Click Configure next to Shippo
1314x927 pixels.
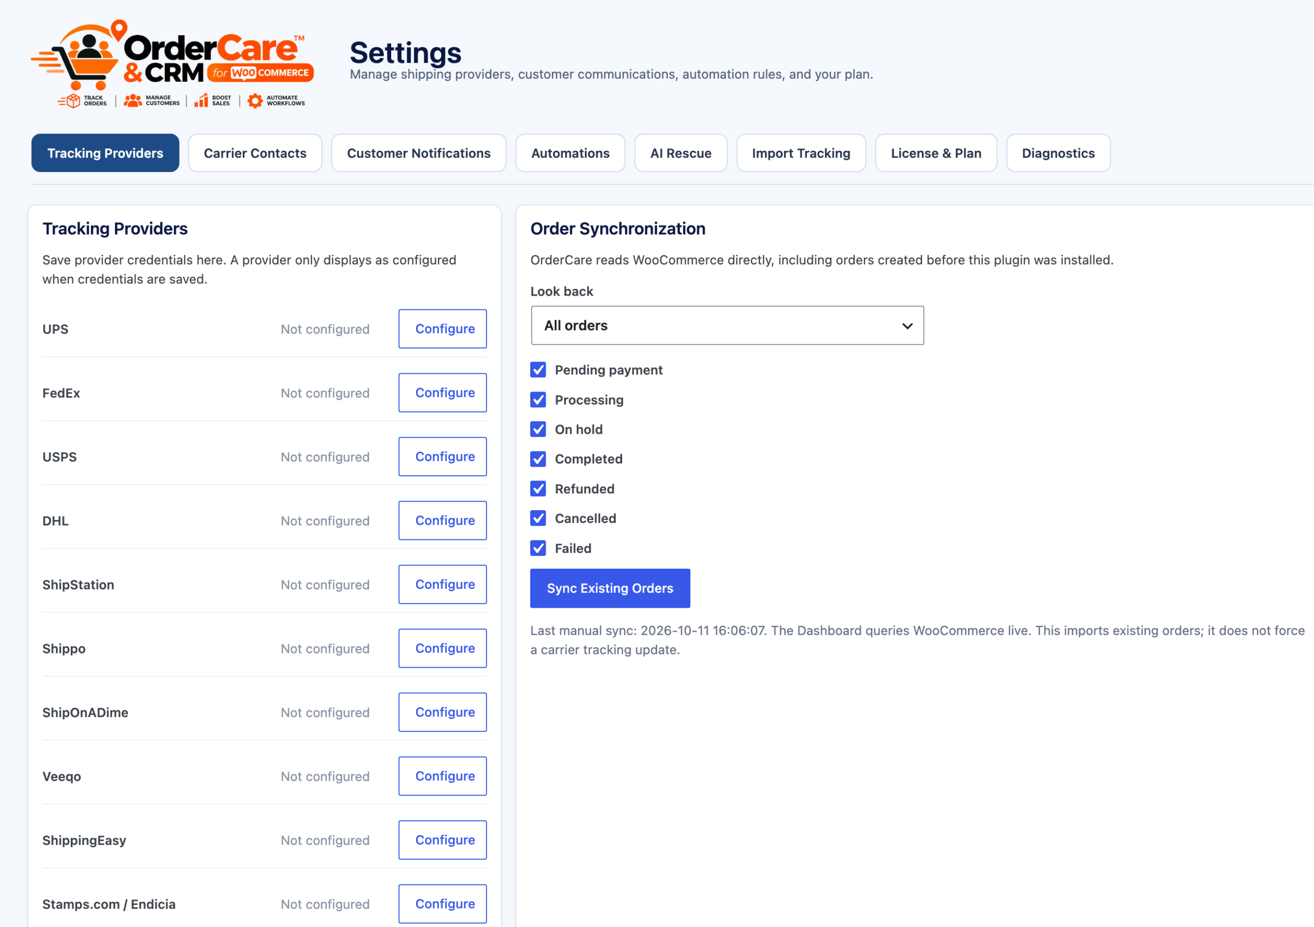(x=443, y=648)
